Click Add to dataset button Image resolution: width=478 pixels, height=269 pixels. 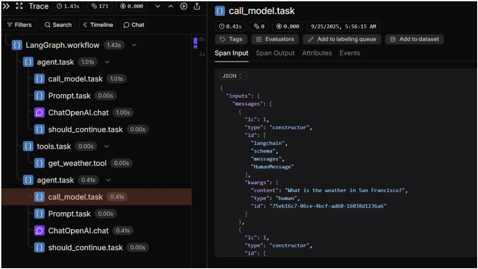pyautogui.click(x=414, y=39)
